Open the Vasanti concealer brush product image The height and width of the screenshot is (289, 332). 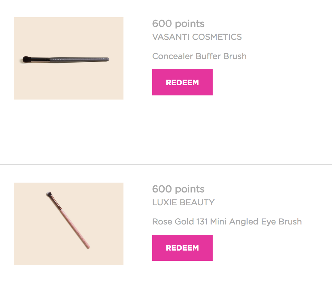click(x=69, y=58)
